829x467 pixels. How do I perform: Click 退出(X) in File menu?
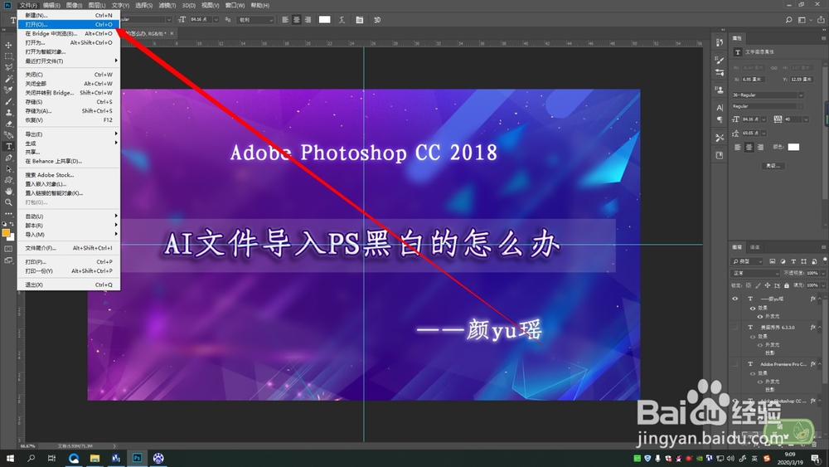pyautogui.click(x=69, y=285)
